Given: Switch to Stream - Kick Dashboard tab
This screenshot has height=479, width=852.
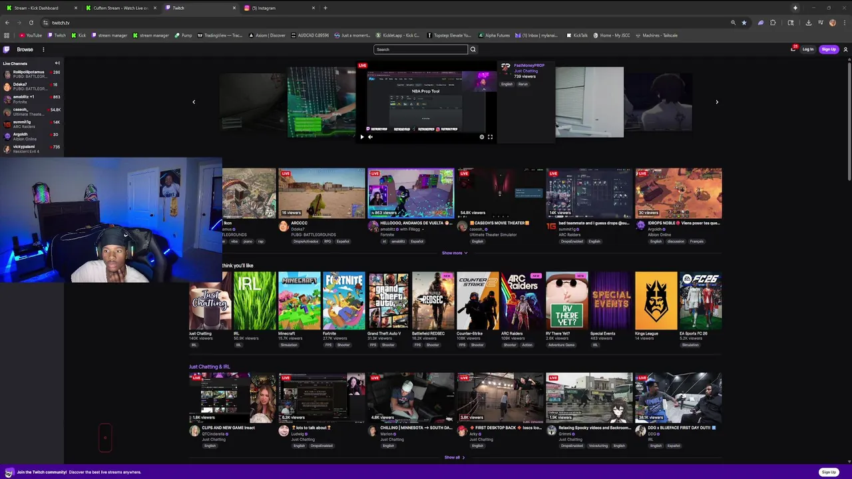Looking at the screenshot, I should point(40,8).
